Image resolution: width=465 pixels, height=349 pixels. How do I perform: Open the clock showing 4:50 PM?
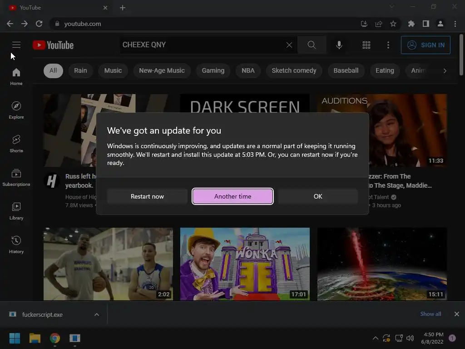click(x=432, y=338)
